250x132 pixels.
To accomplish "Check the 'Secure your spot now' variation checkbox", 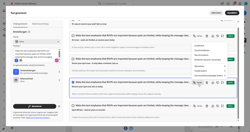I will coord(73,59).
